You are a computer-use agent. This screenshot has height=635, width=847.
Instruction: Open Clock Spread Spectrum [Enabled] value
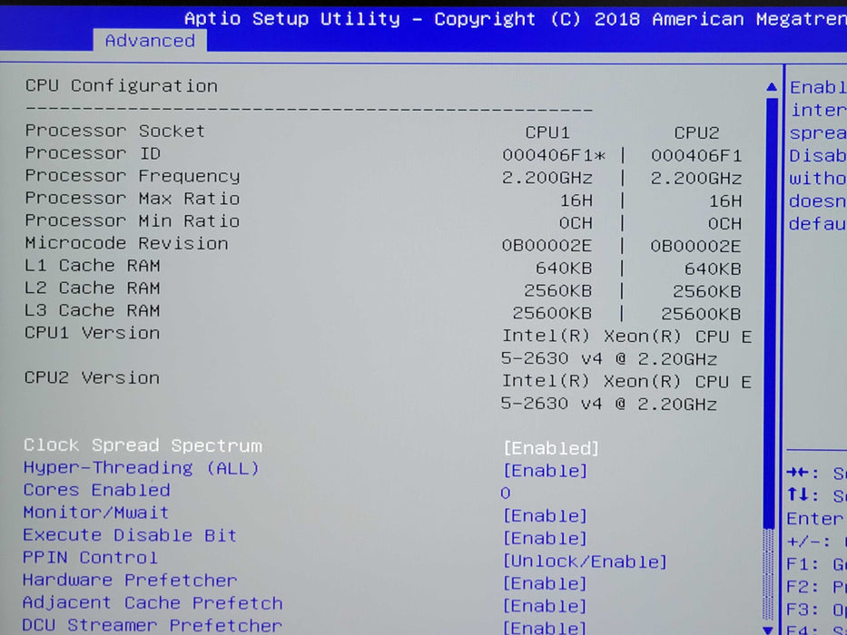(x=551, y=448)
